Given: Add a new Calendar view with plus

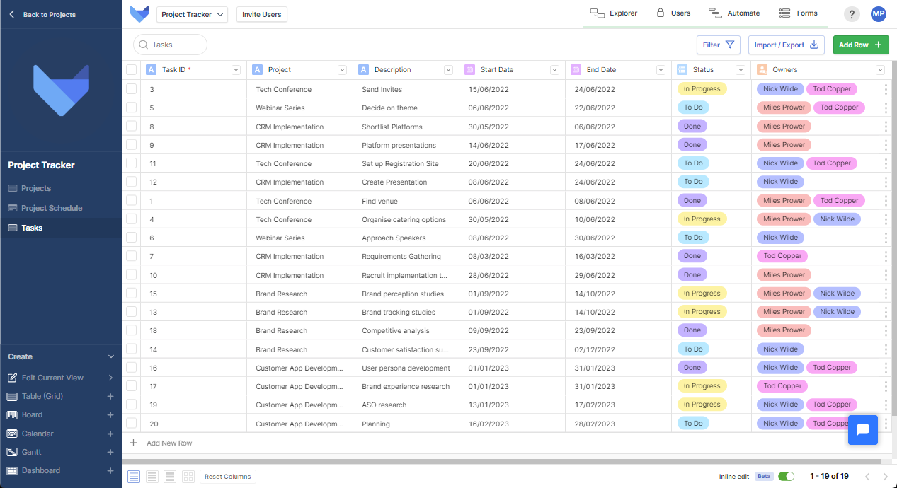Looking at the screenshot, I should click(110, 434).
